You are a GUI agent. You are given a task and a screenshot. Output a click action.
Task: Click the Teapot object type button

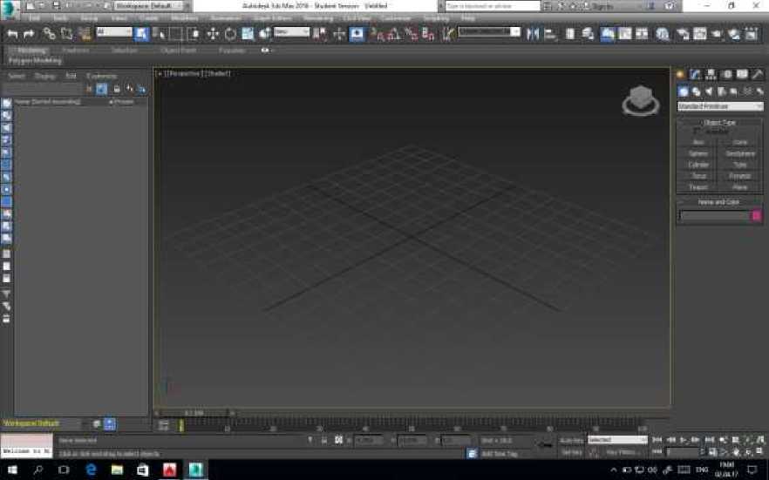pyautogui.click(x=698, y=187)
